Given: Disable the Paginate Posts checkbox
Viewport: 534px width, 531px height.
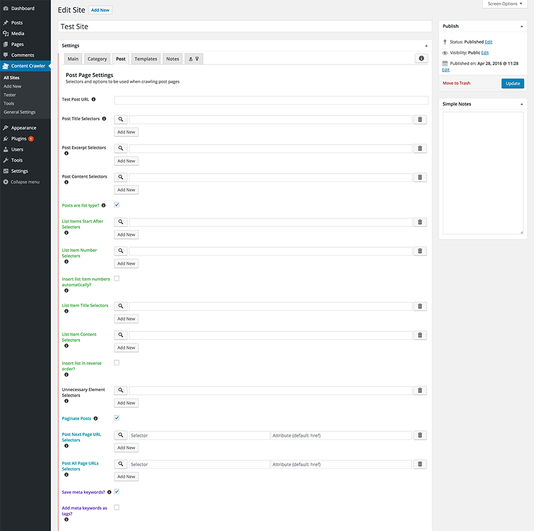Looking at the screenshot, I should click(116, 418).
